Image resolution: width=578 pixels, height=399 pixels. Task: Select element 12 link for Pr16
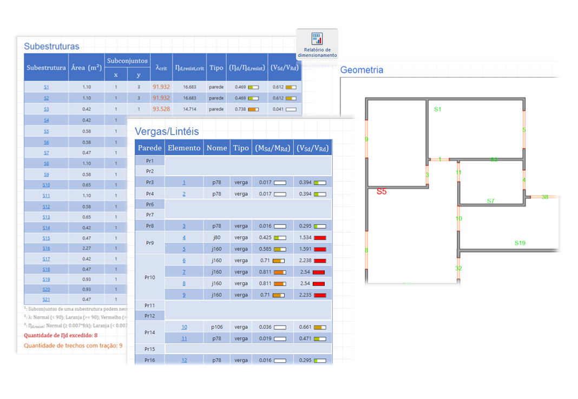tap(184, 360)
